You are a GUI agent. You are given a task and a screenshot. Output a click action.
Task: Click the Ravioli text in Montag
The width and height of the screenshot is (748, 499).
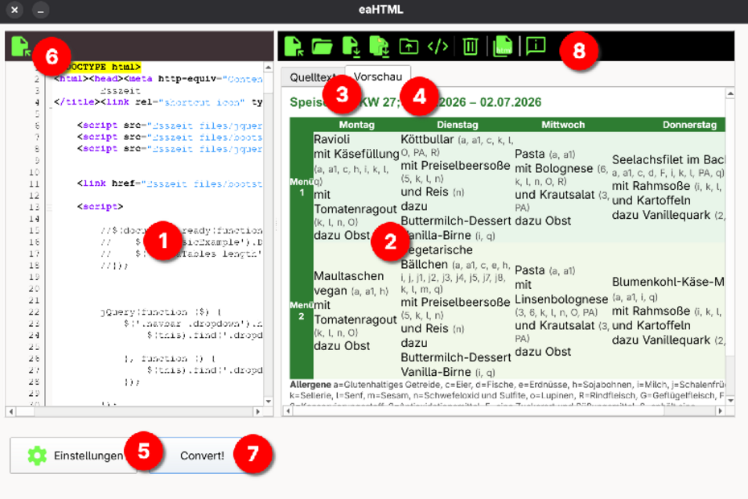click(x=331, y=139)
